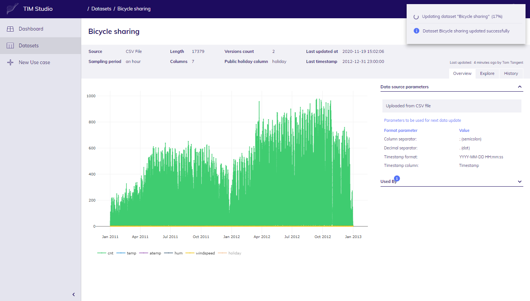
Task: Click the Timestamp column value Timestamp
Action: 469,165
